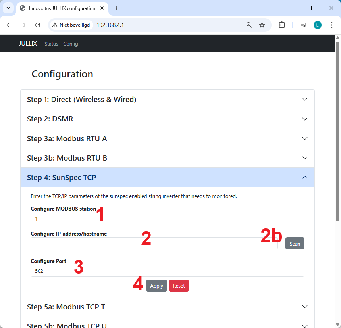Open the Chrome three-dot menu
This screenshot has width=341, height=328.
[332, 25]
